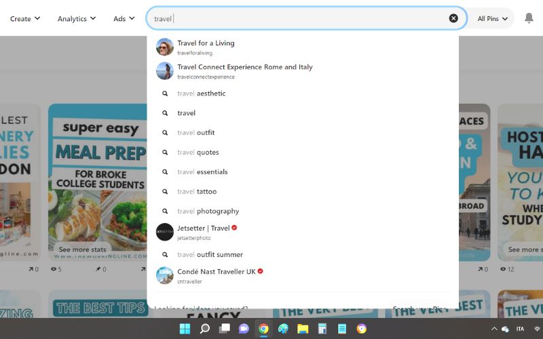The image size is (543, 339).
Task: Click the Chrome taskbar icon
Action: [263, 329]
